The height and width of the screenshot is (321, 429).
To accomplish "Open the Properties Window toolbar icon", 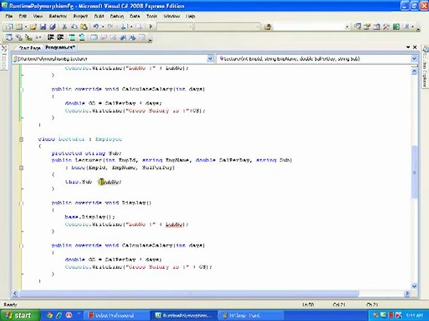I will point(367,26).
